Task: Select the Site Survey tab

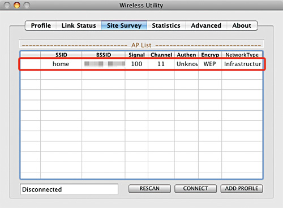Action: 124,25
